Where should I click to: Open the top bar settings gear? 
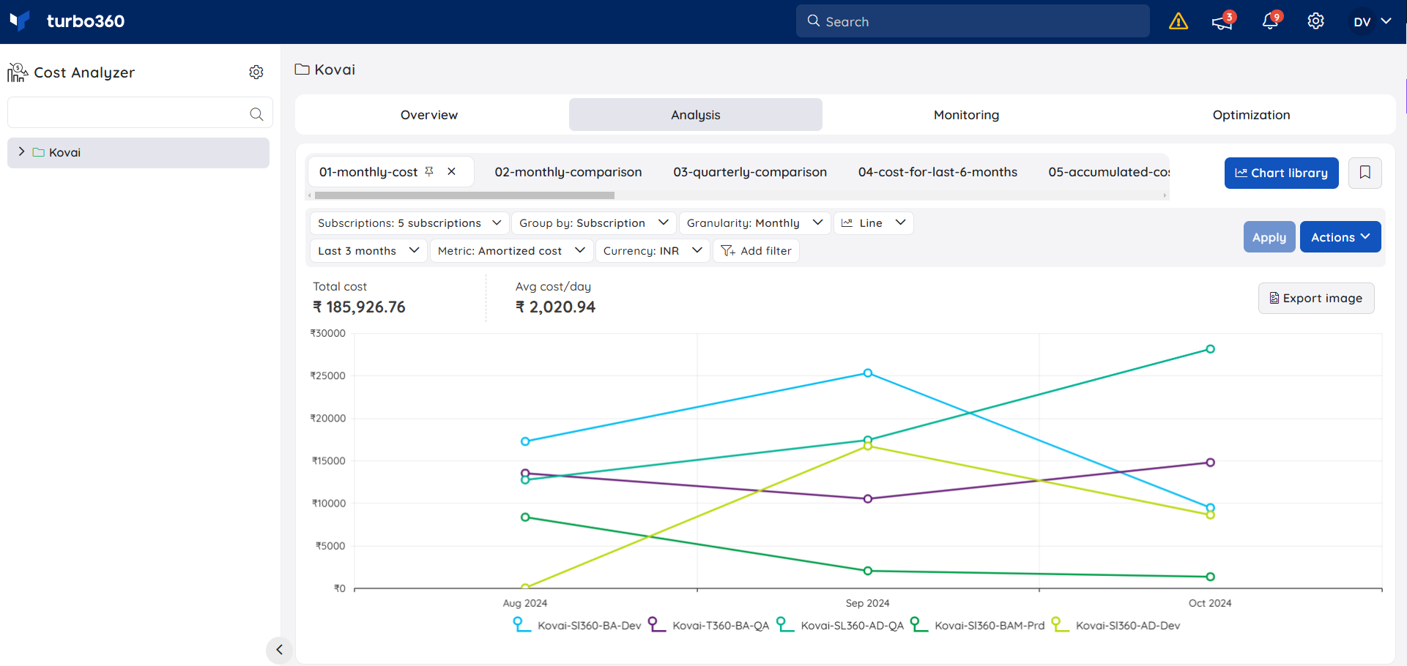[x=1316, y=21]
